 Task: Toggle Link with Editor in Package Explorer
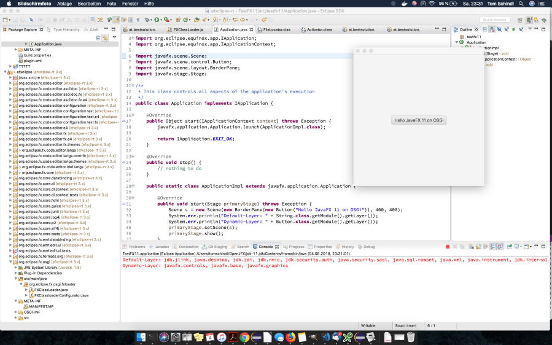click(106, 37)
